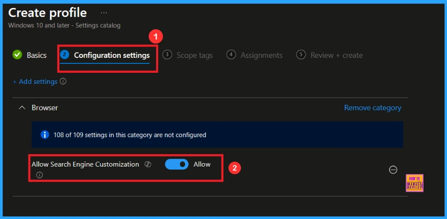Click the + Add settings link
The image size is (447, 219).
35,81
